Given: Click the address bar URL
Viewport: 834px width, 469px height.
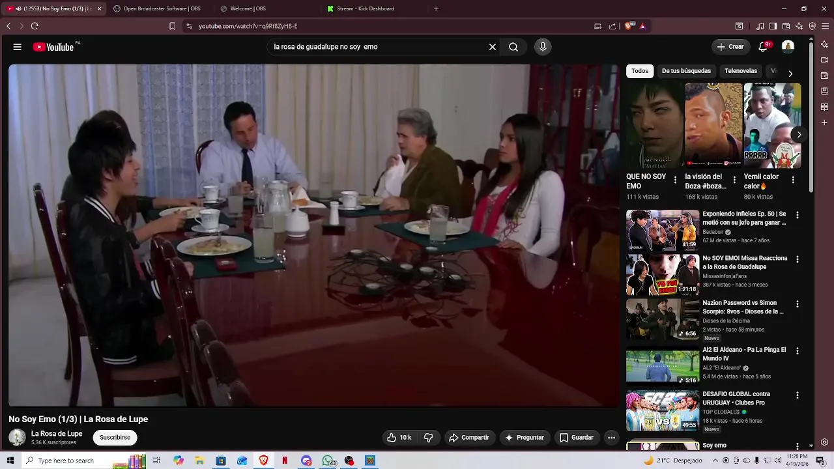Looking at the screenshot, I should pos(248,26).
